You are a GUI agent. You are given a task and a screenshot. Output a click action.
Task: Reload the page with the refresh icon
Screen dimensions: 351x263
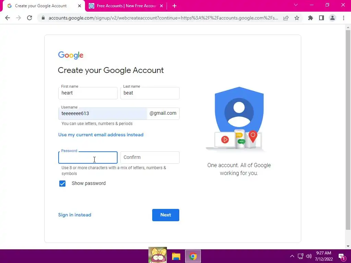(x=29, y=18)
